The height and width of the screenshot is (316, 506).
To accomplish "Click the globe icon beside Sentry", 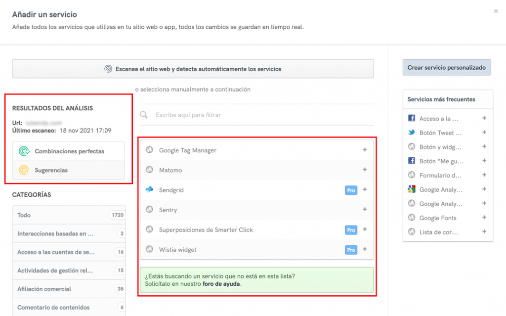I will (149, 210).
